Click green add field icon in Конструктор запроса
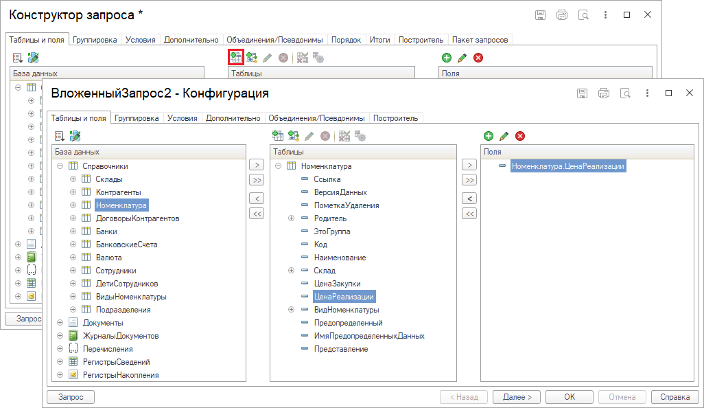 (446, 58)
